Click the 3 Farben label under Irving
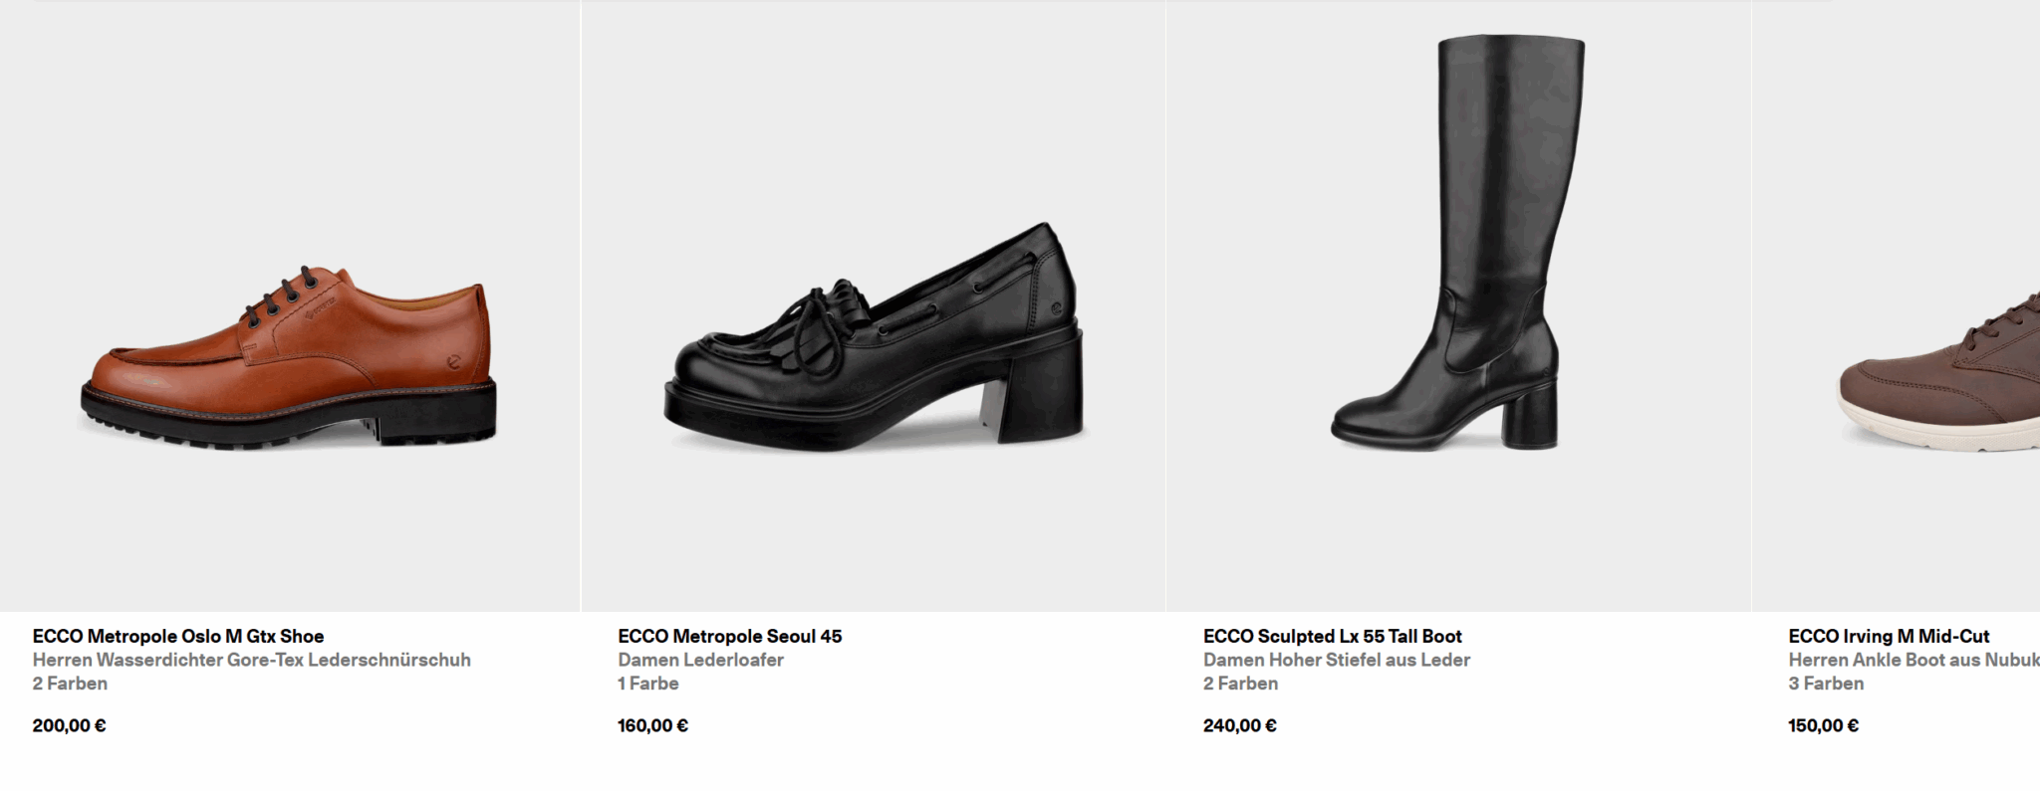 1826,684
